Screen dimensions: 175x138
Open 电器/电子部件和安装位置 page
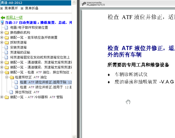pos(29,28)
